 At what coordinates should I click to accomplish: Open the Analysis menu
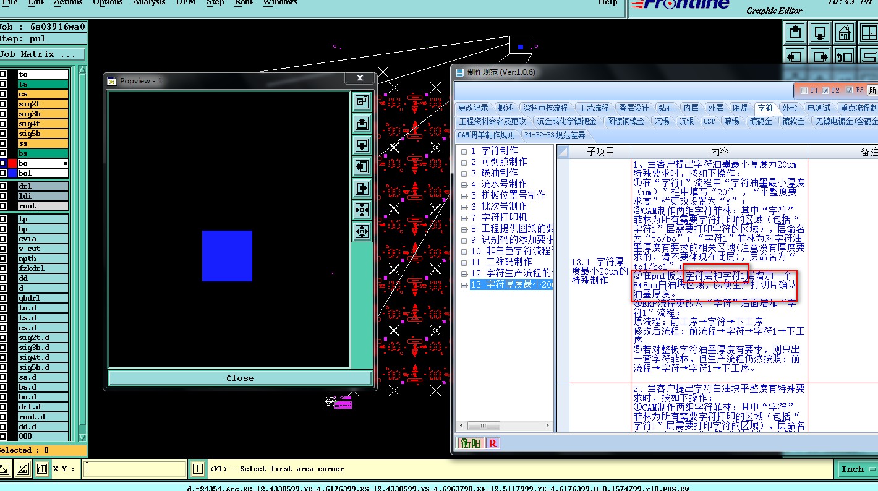(149, 2)
